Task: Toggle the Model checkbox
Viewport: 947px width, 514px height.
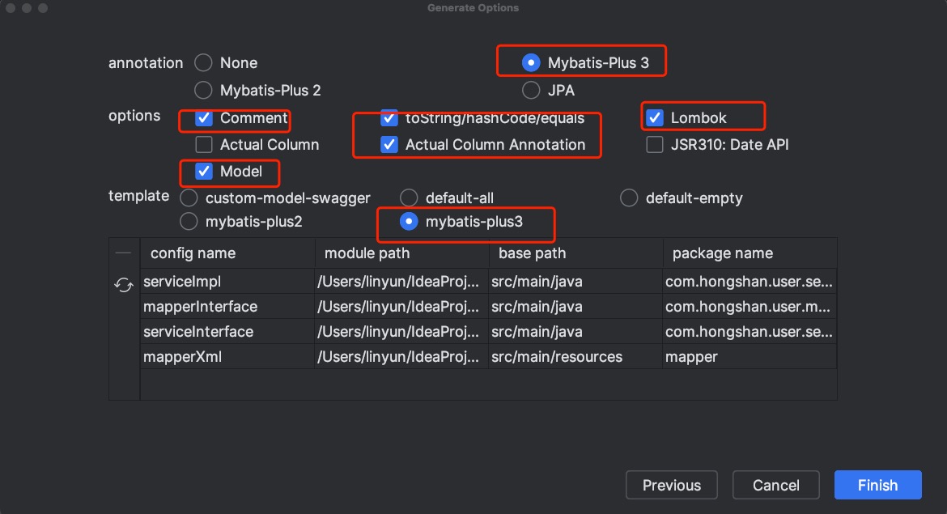Action: tap(204, 172)
